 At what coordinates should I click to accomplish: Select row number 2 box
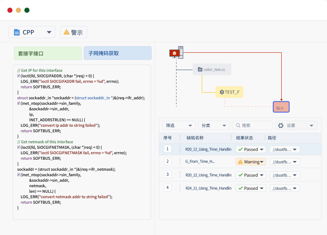point(168,161)
